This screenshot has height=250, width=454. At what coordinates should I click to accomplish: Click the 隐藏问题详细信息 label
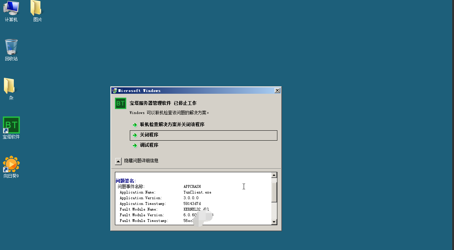(141, 161)
